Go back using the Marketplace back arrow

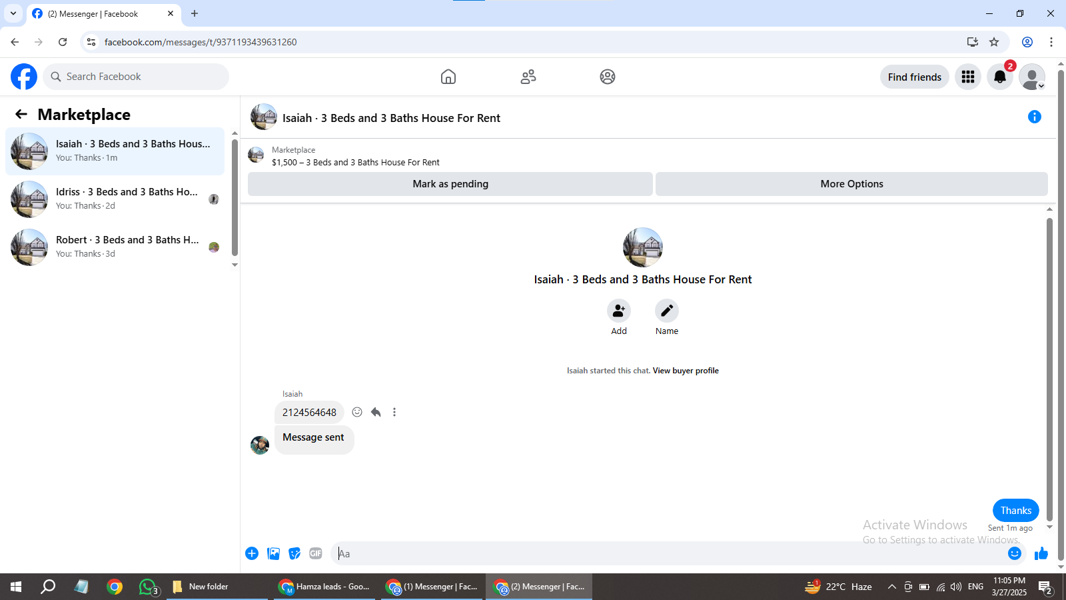[21, 115]
